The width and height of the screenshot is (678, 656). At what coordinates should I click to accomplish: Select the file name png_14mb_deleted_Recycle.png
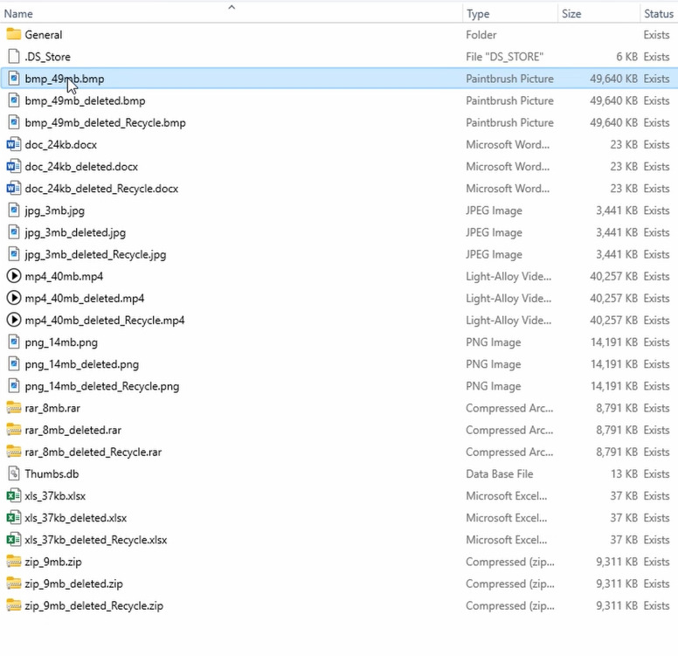point(102,386)
